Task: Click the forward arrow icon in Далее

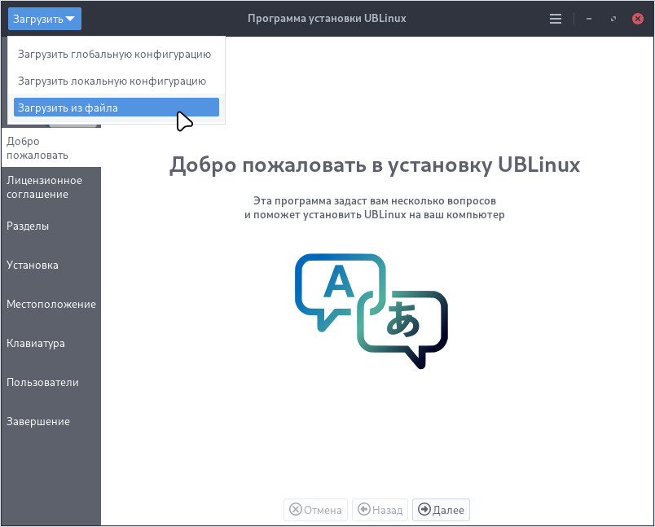Action: pos(424,510)
